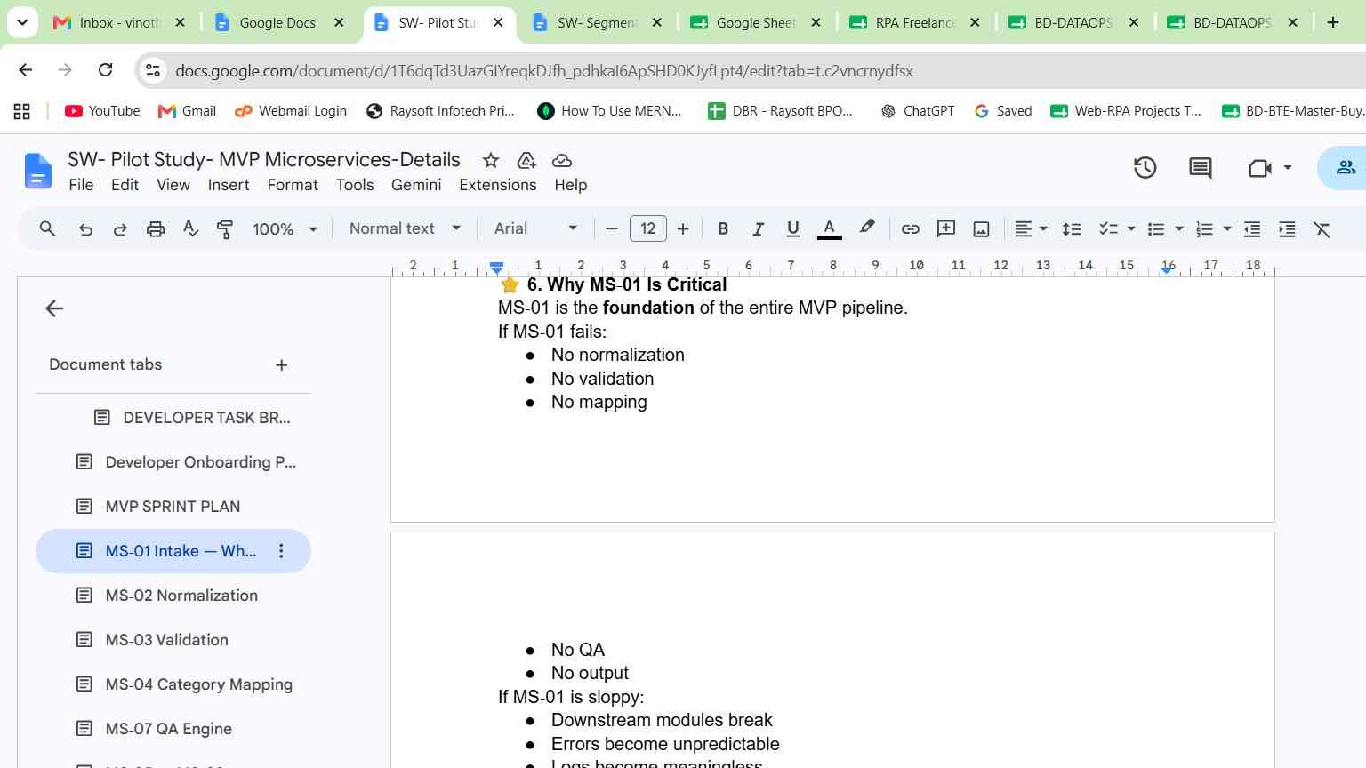The width and height of the screenshot is (1366, 768).
Task: Open the zoom 100% dropdown
Action: [x=285, y=229]
